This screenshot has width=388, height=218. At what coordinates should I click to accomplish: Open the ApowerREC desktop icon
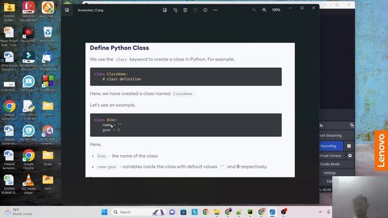(x=28, y=35)
